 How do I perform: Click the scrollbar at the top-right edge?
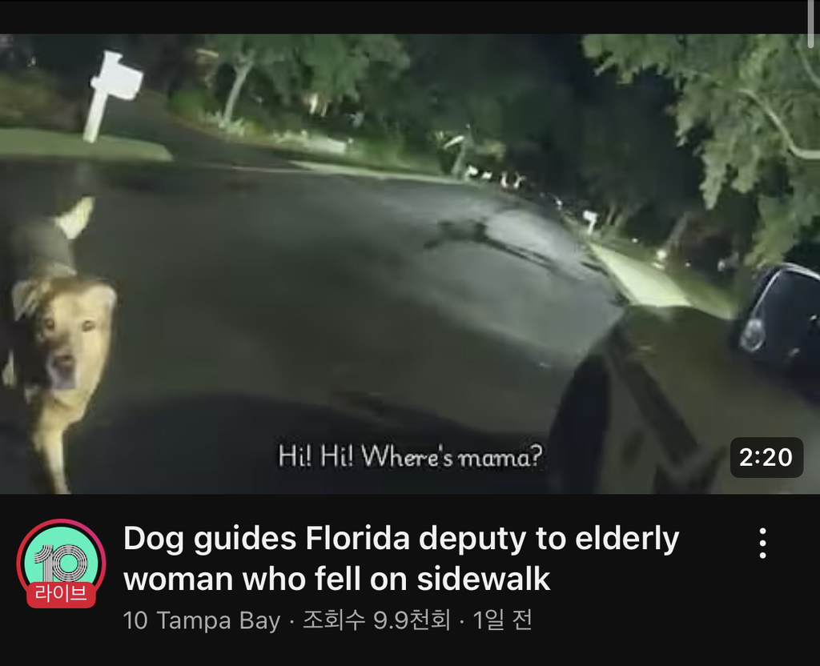pos(814,17)
